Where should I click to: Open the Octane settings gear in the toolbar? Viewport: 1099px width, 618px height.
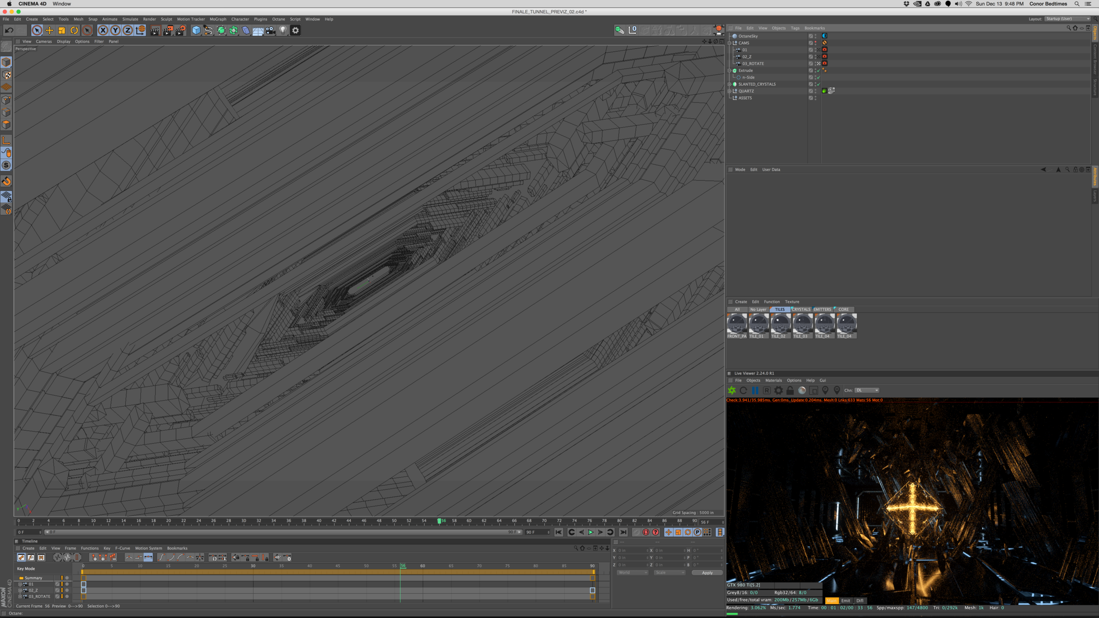pos(295,30)
